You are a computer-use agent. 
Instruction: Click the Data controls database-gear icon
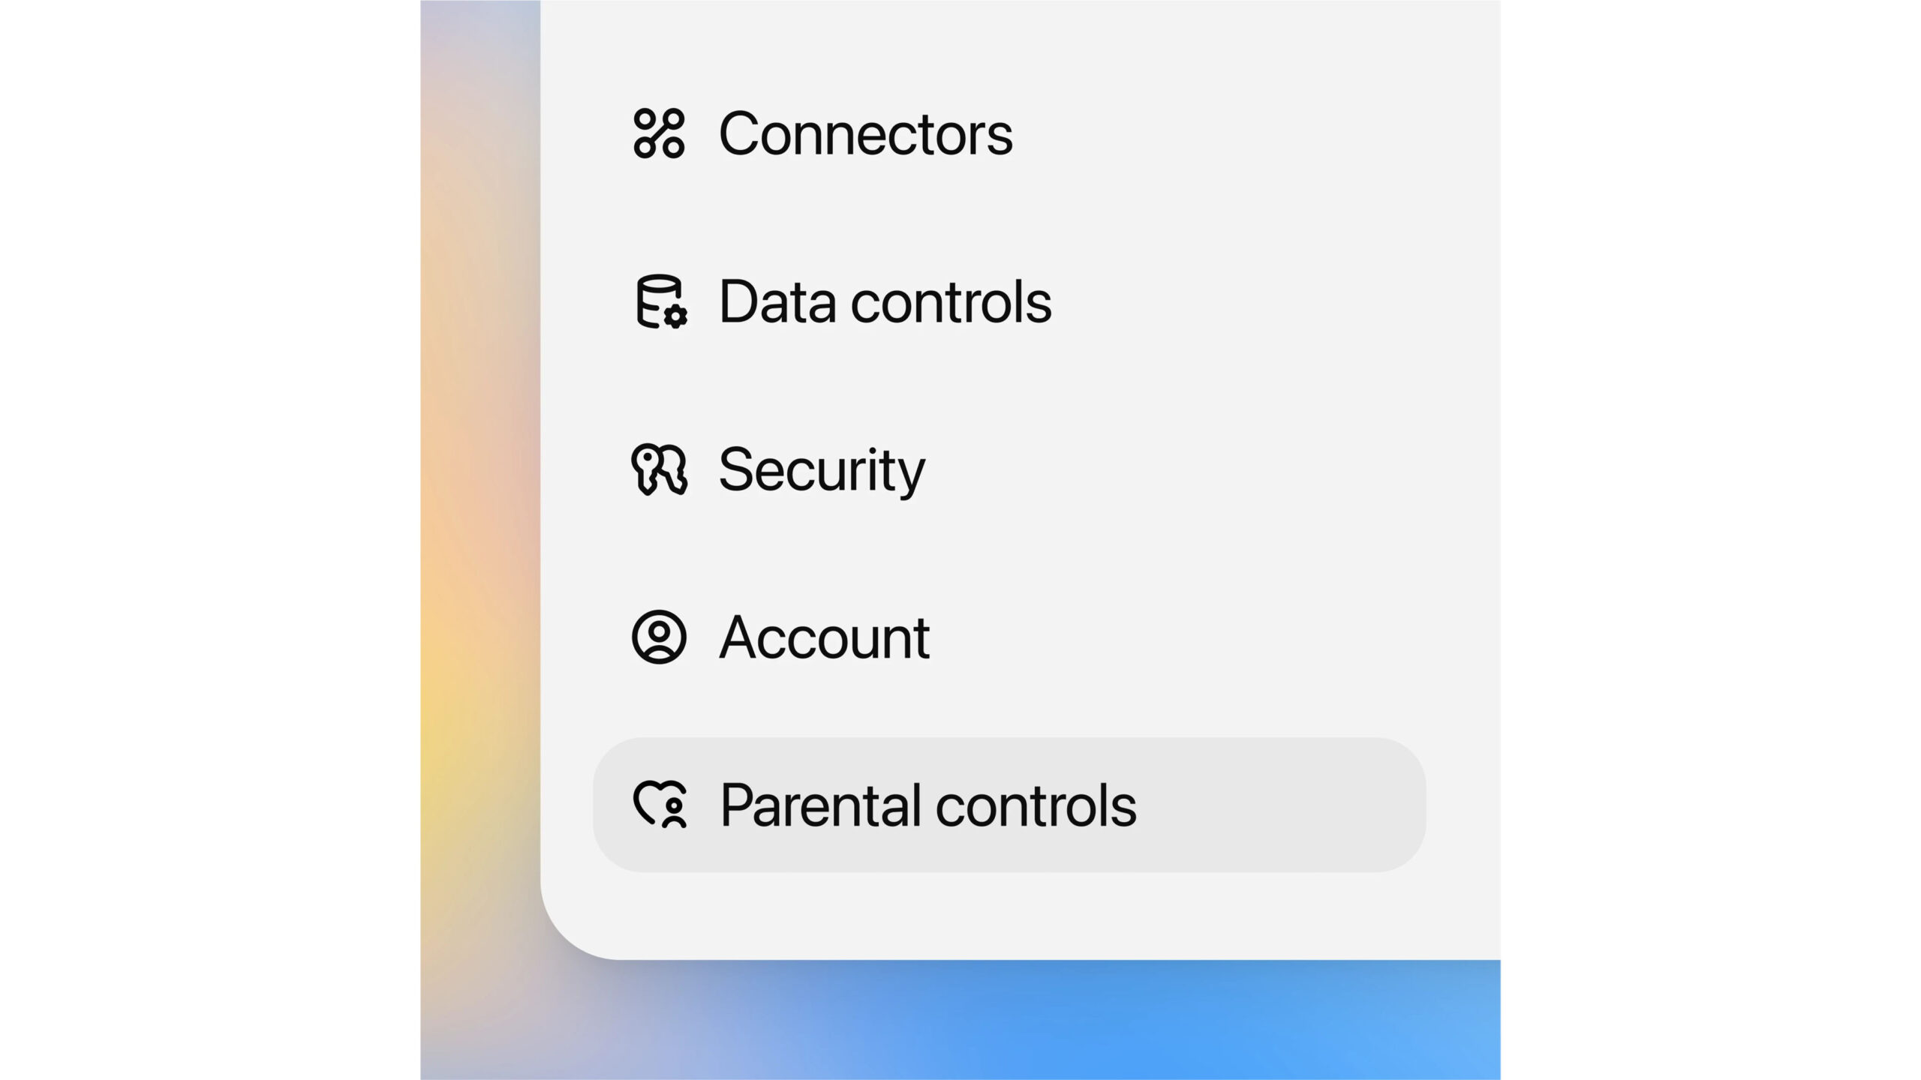(660, 301)
